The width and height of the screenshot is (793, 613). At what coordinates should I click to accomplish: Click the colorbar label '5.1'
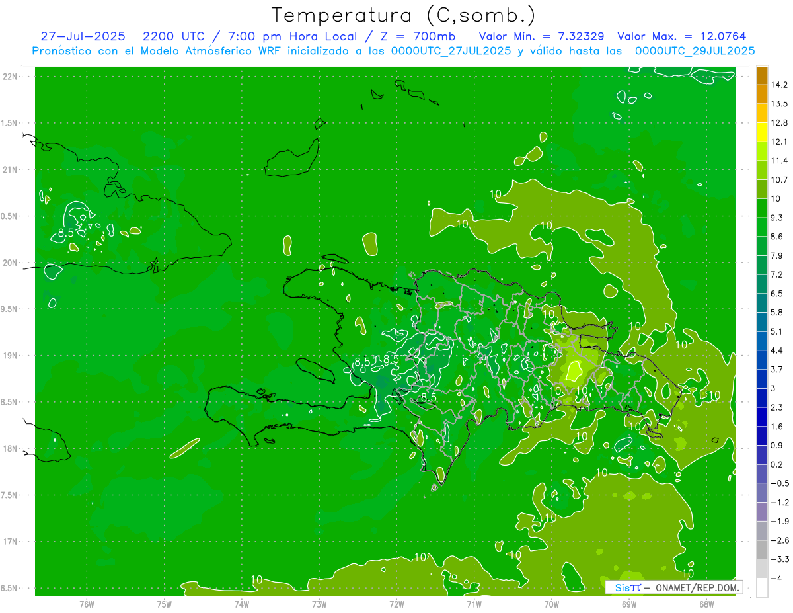tap(777, 331)
